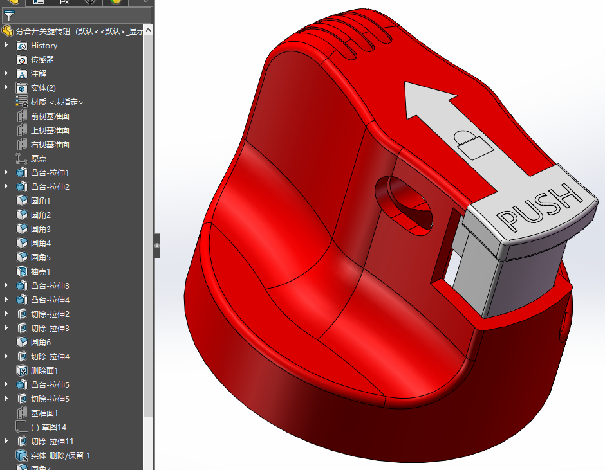The width and height of the screenshot is (605, 470).
Task: Click the 圆角1 fillet icon
Action: [22, 201]
